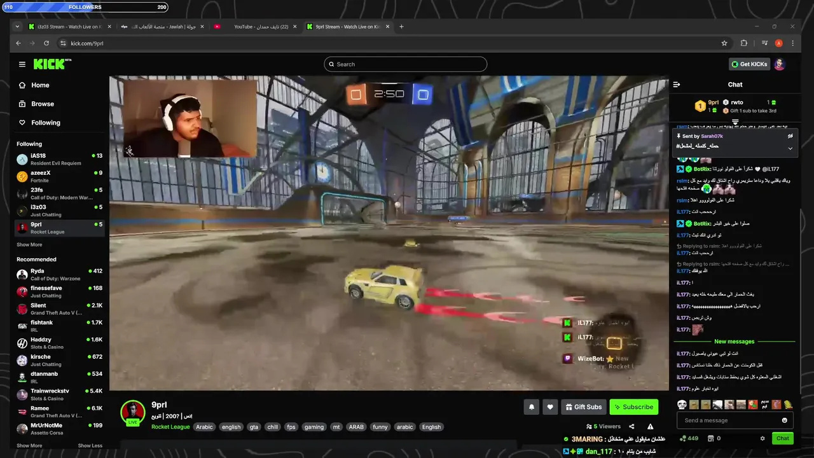814x458 pixels.
Task: Select the gaming tag
Action: point(314,427)
